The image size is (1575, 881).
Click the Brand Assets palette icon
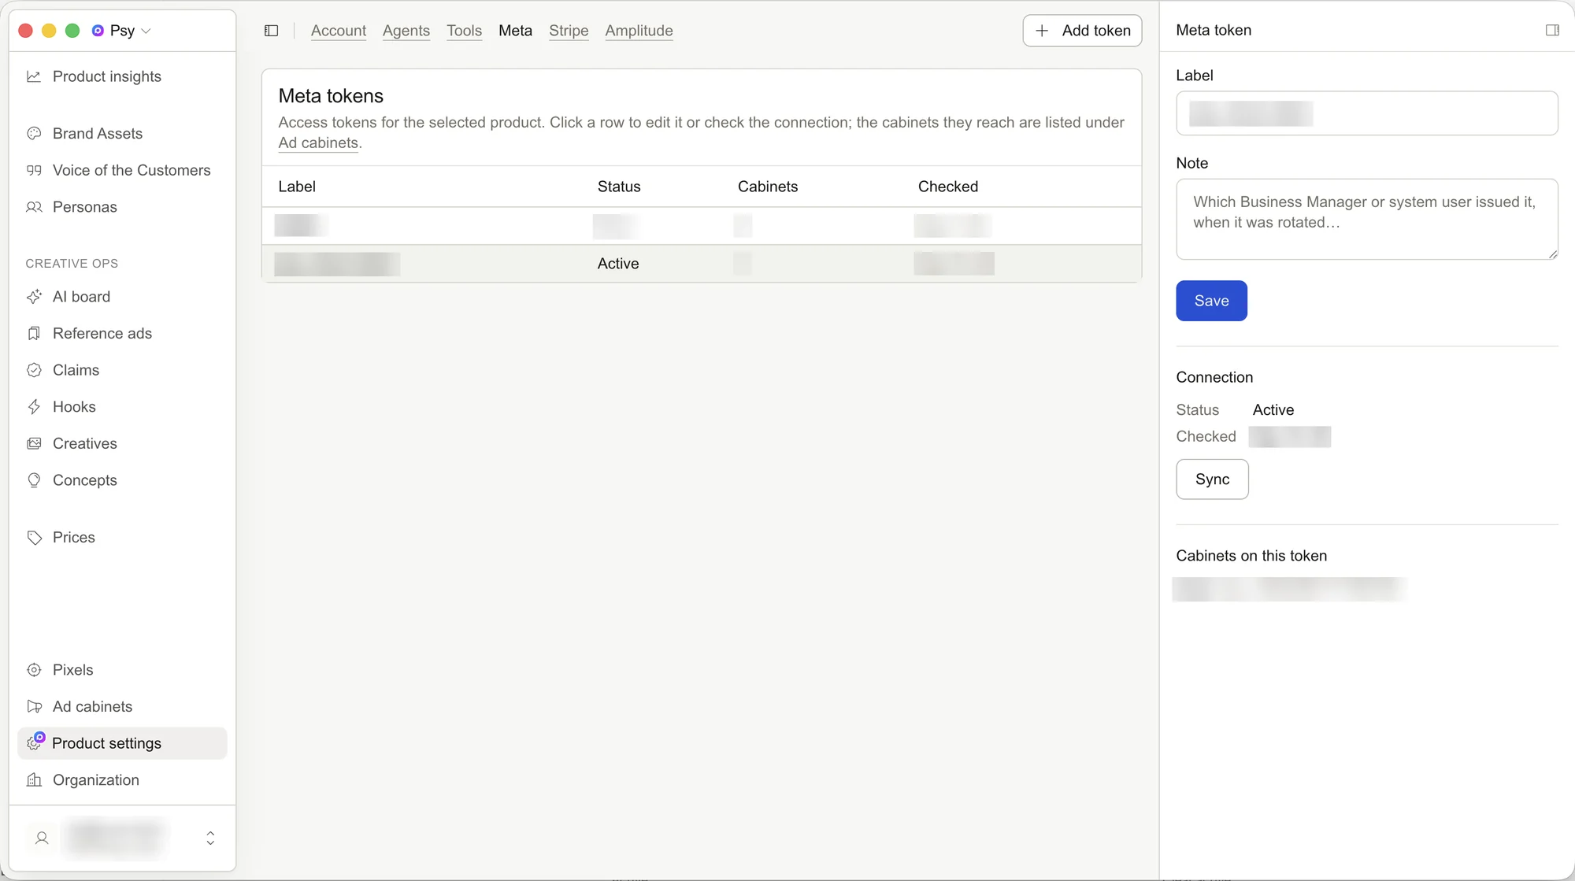[x=34, y=134]
